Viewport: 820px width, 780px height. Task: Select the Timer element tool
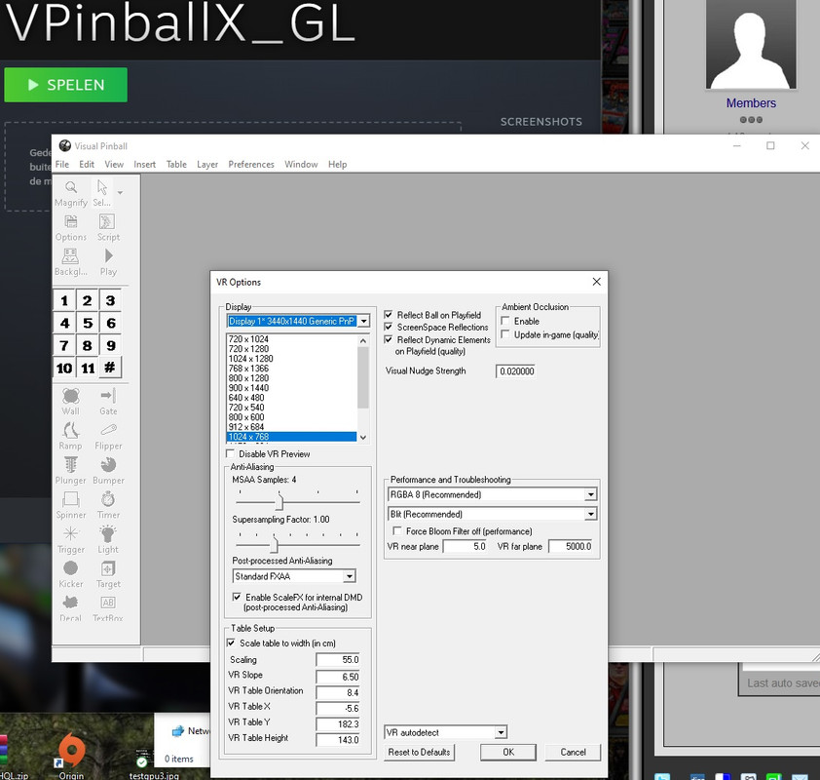click(x=108, y=505)
